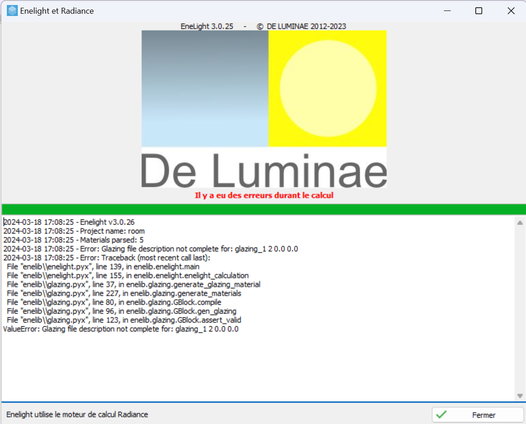
Task: Click the EneLight 3.0.25 copyright header
Action: point(263,26)
